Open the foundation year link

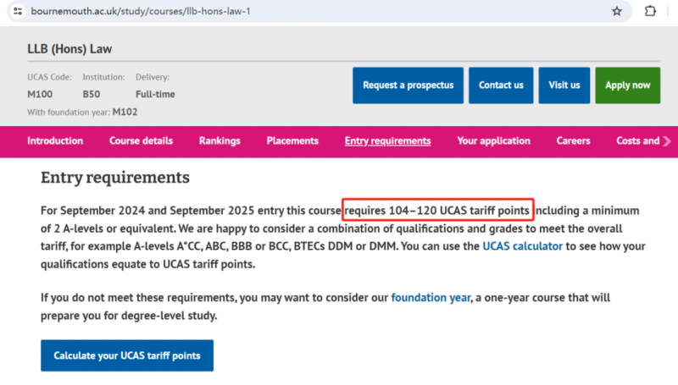431,298
